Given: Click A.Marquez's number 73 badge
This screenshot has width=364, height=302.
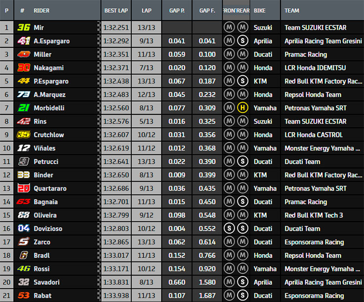Looking at the screenshot, I should click(23, 94).
